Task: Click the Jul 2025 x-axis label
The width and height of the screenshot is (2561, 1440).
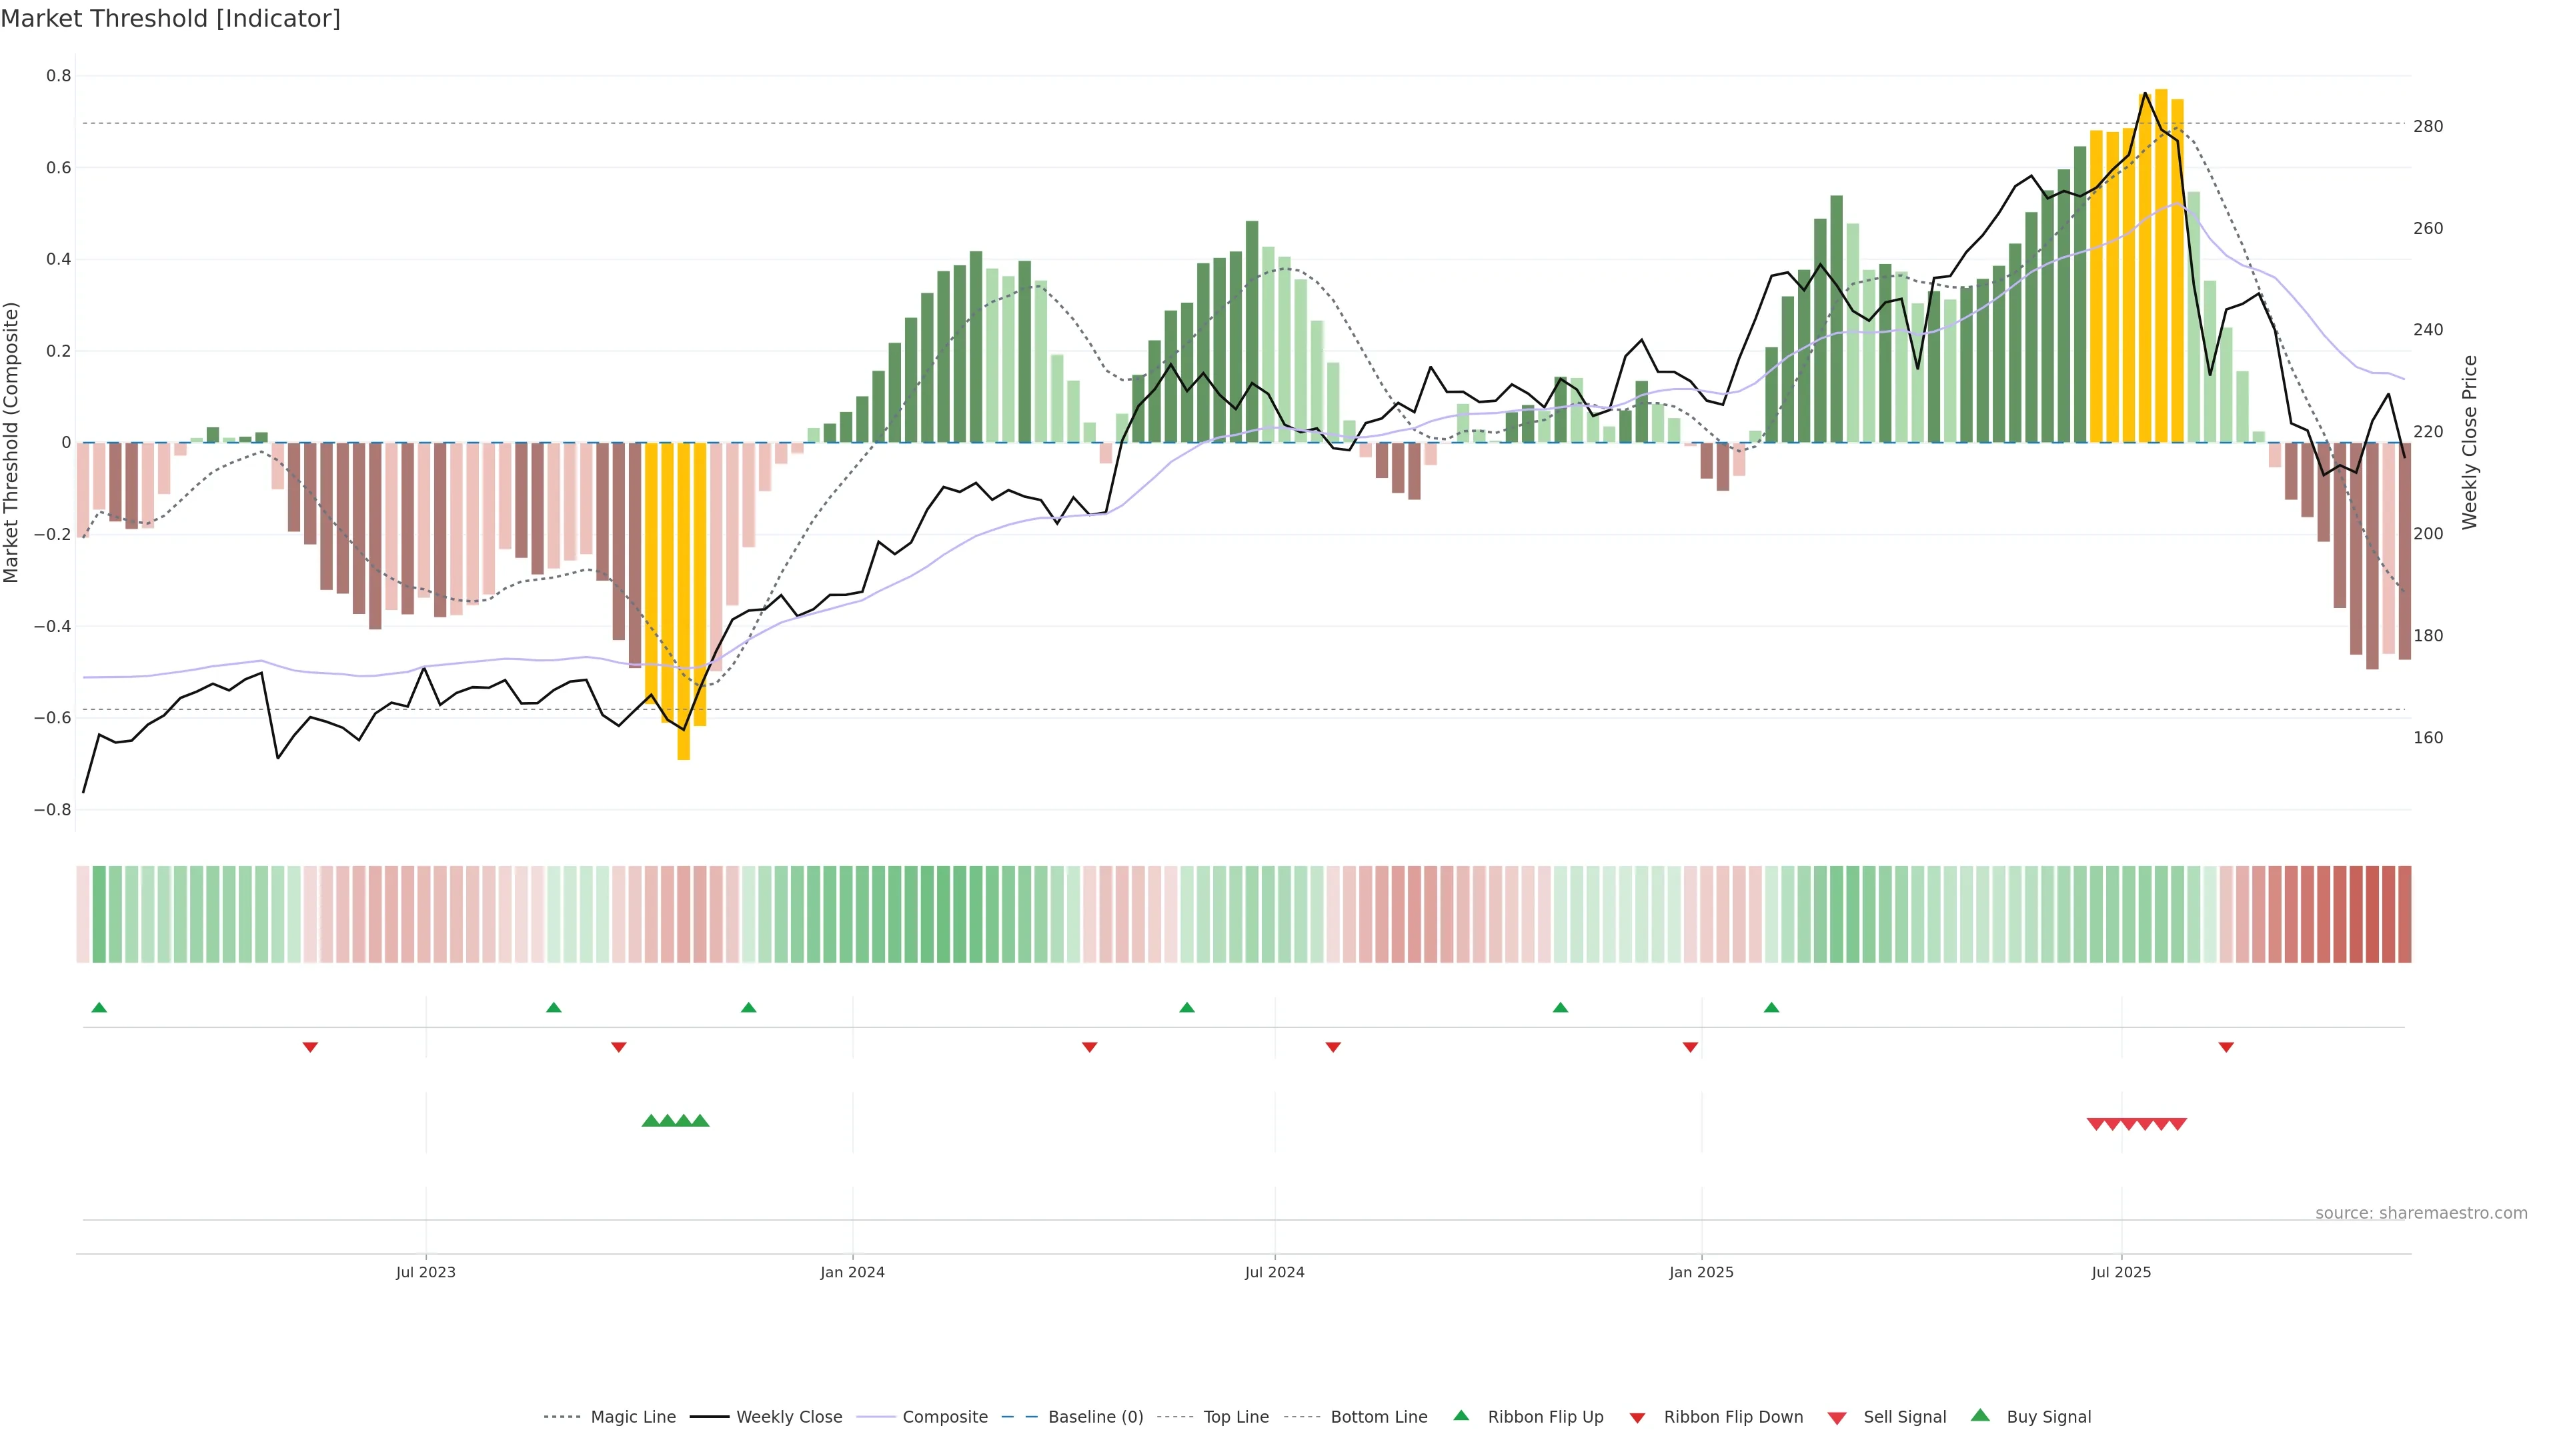Action: (x=2121, y=1272)
